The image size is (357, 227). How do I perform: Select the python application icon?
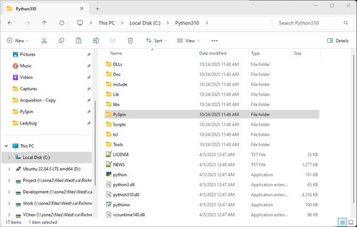pyautogui.click(x=109, y=175)
